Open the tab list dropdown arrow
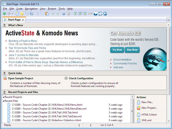Screen dimensions: 172x129 (x=168, y=20)
